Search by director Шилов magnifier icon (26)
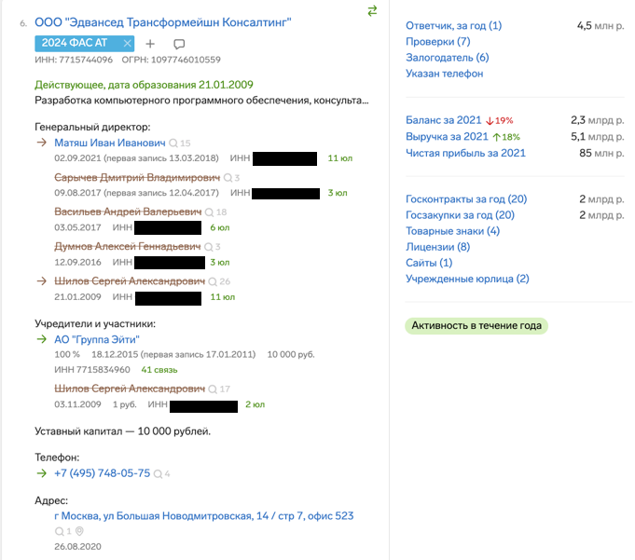 [213, 281]
